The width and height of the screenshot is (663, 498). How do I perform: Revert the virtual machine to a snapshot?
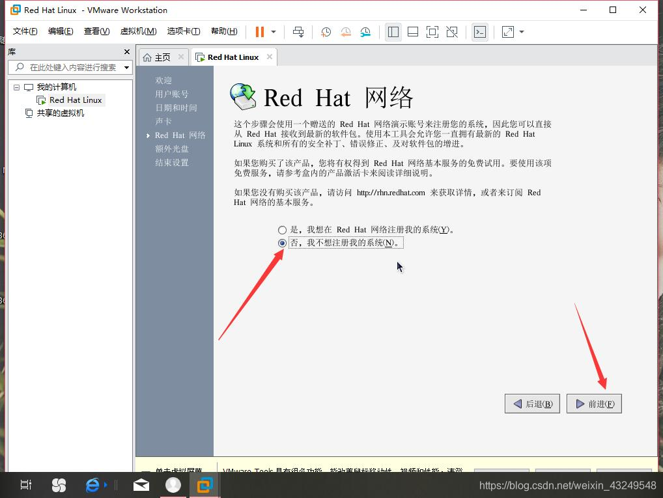pyautogui.click(x=345, y=32)
